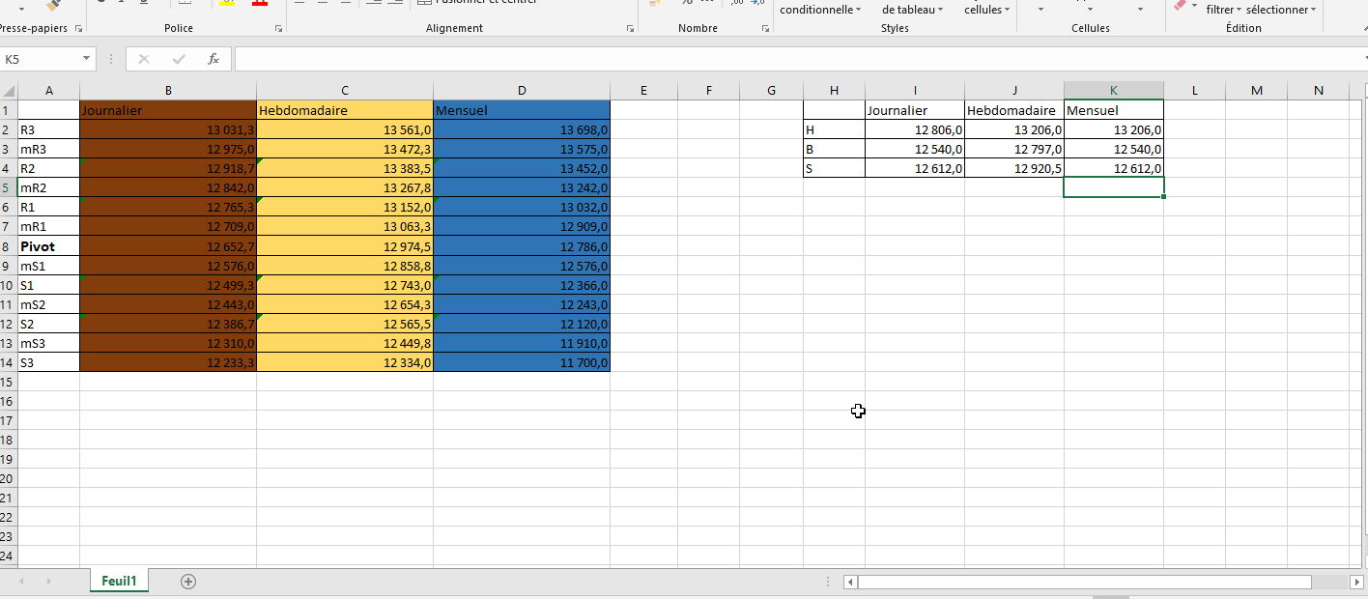Viewport: 1368px width, 599px height.
Task: Apply the yellow fill color button
Action: (x=227, y=3)
